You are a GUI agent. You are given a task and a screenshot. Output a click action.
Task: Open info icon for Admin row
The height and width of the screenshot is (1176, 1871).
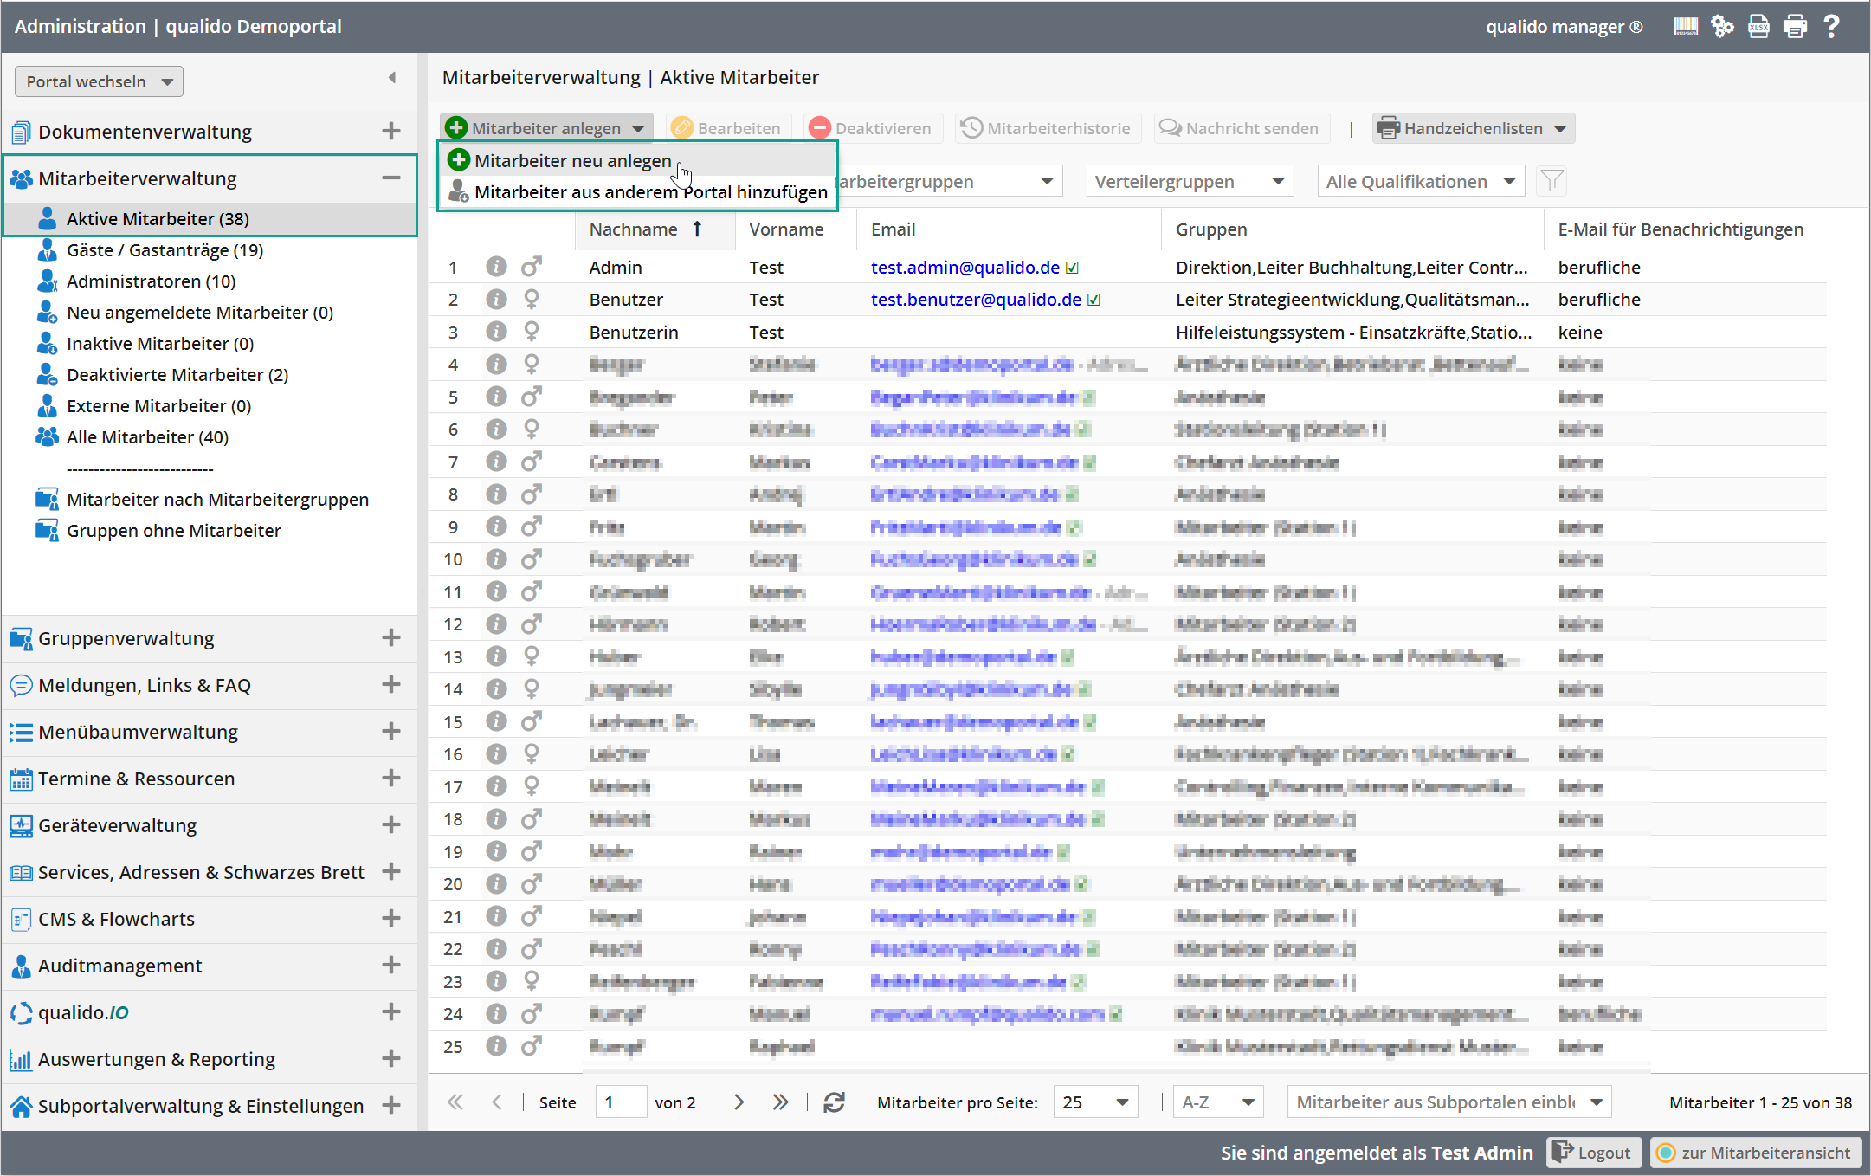coord(496,267)
